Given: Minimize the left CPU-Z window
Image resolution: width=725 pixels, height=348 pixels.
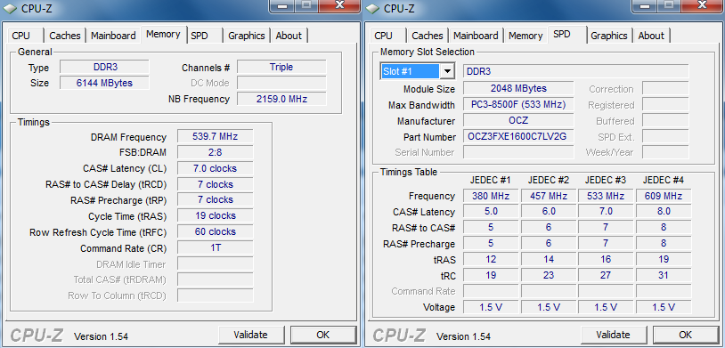Looking at the screenshot, I should pos(283,5).
